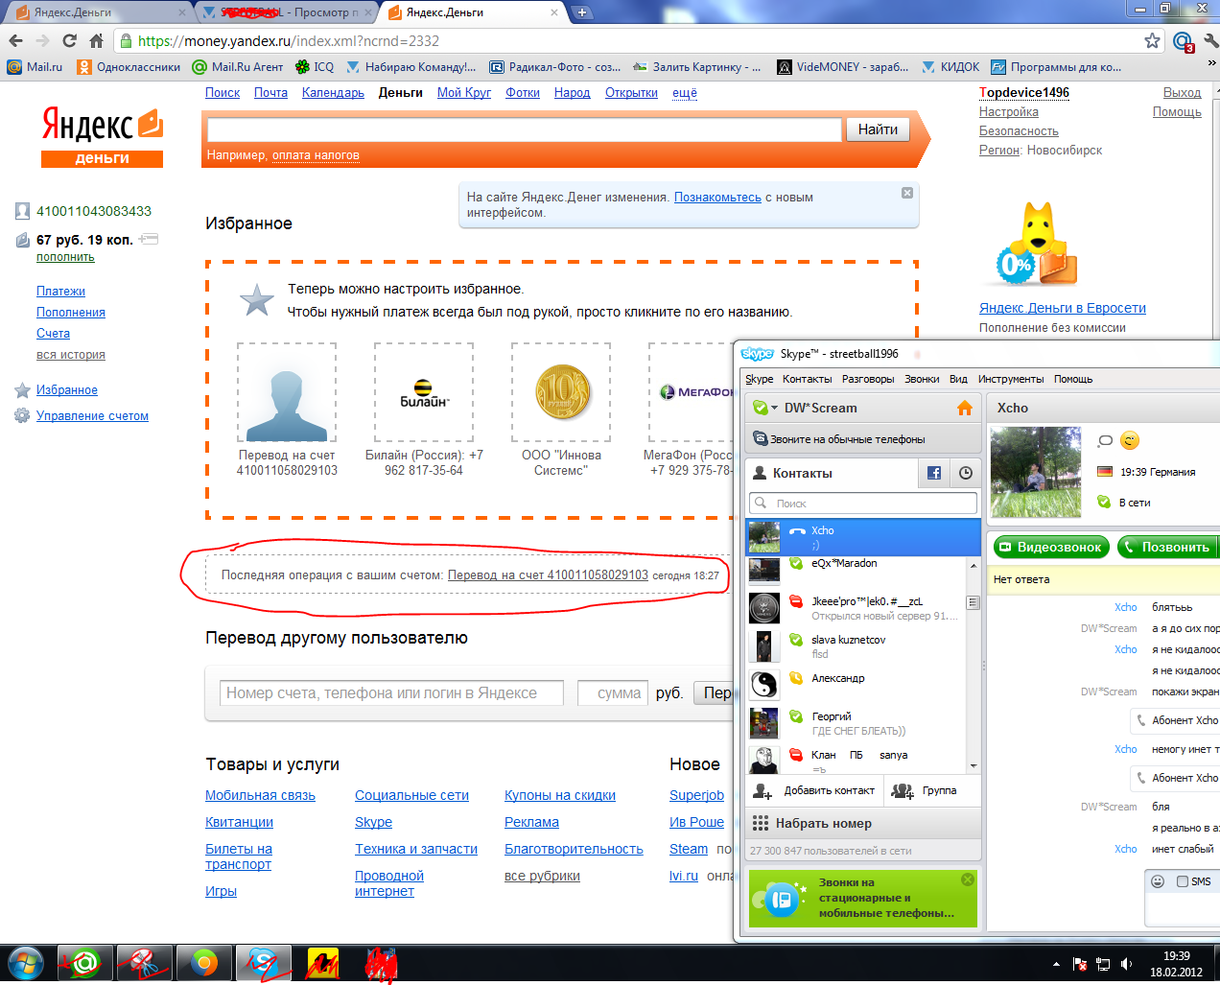The height and width of the screenshot is (985, 1220).
Task: Reload the page with the refresh icon
Action: 69,41
